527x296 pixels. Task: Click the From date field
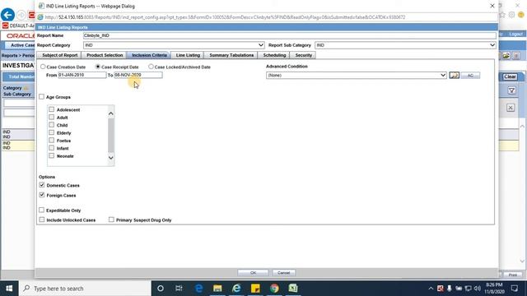[x=82, y=75]
